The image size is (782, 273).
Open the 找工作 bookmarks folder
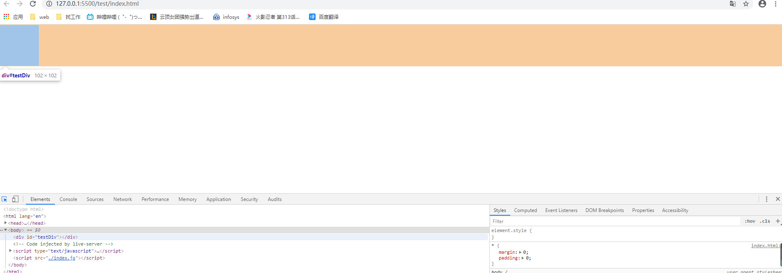[x=68, y=17]
